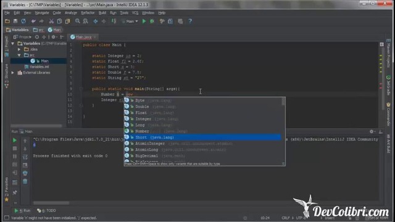Click the Main breadcrumb in navigation bar

[54, 30]
